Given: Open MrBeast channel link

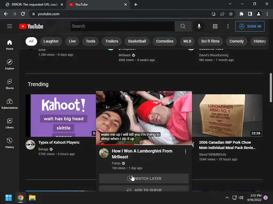Looking at the screenshot, I should click(125, 55).
